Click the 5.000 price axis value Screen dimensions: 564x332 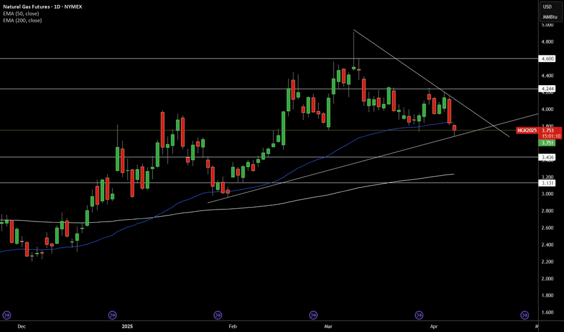click(548, 25)
